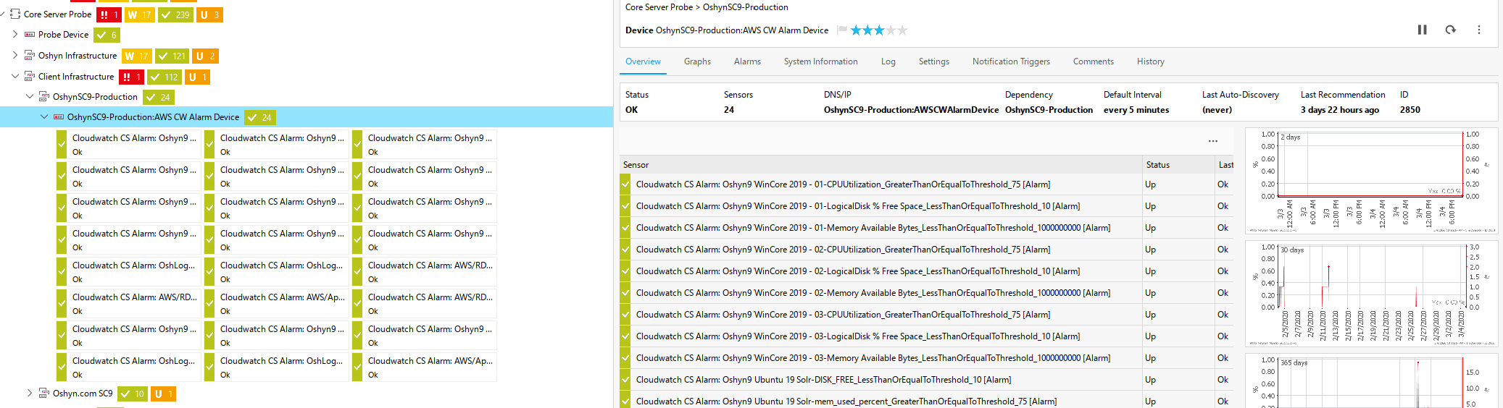Set priority with the first star
1503x408 pixels.
click(x=856, y=30)
